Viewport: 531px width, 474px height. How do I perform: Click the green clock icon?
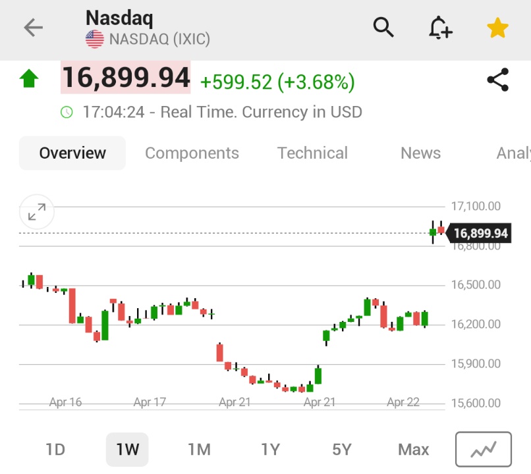click(x=67, y=112)
